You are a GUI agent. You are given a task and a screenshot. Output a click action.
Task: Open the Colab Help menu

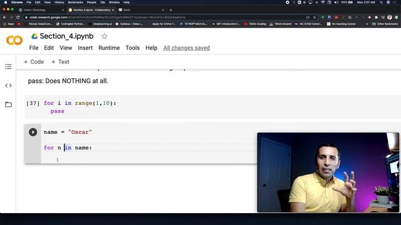152,48
